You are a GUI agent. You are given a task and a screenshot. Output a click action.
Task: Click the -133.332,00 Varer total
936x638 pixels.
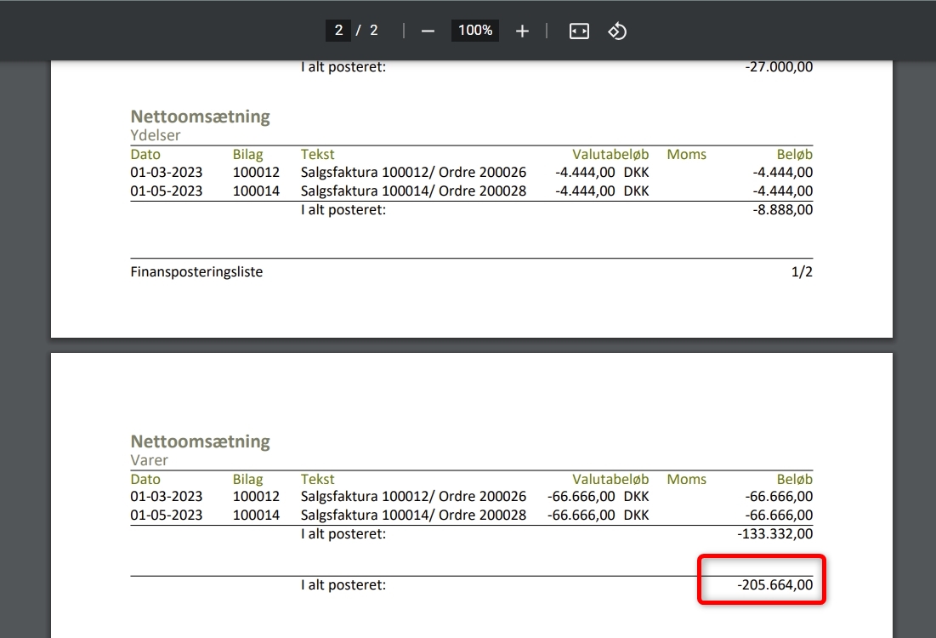[x=774, y=534]
